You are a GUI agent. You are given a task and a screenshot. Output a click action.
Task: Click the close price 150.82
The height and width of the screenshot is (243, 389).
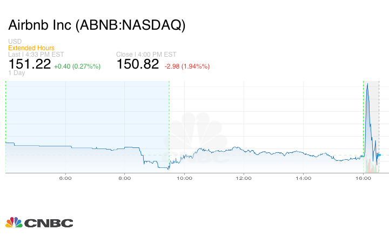[138, 64]
